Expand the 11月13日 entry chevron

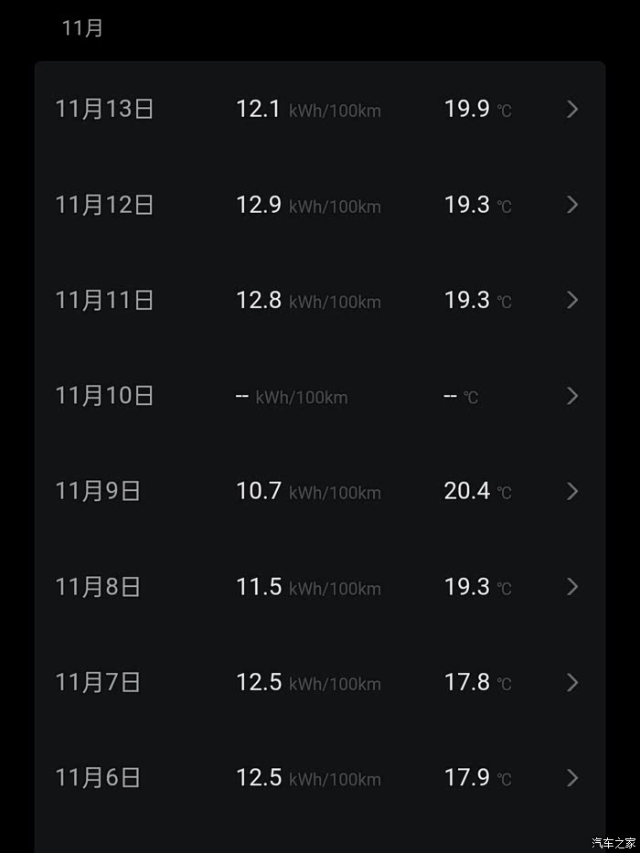coord(572,110)
